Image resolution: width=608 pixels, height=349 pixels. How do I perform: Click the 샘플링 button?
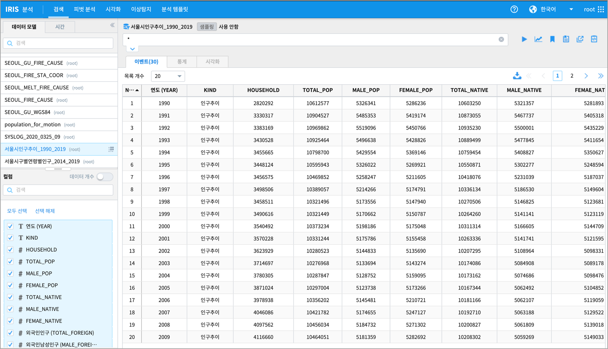pyautogui.click(x=207, y=27)
